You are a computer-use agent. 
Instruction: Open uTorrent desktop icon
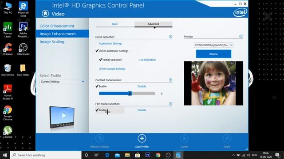(8, 132)
